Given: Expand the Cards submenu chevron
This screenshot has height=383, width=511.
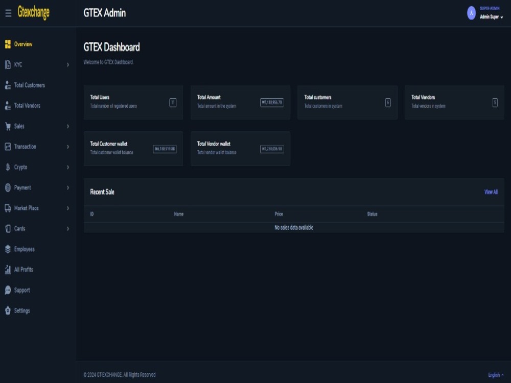Looking at the screenshot, I should click(x=68, y=229).
